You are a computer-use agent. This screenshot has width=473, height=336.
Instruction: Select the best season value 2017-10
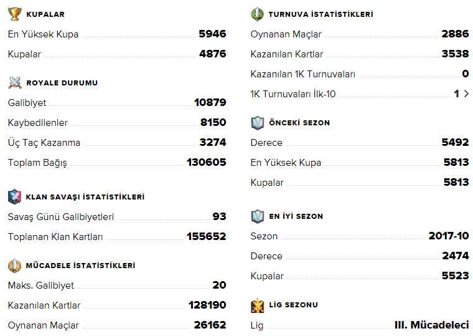448,236
